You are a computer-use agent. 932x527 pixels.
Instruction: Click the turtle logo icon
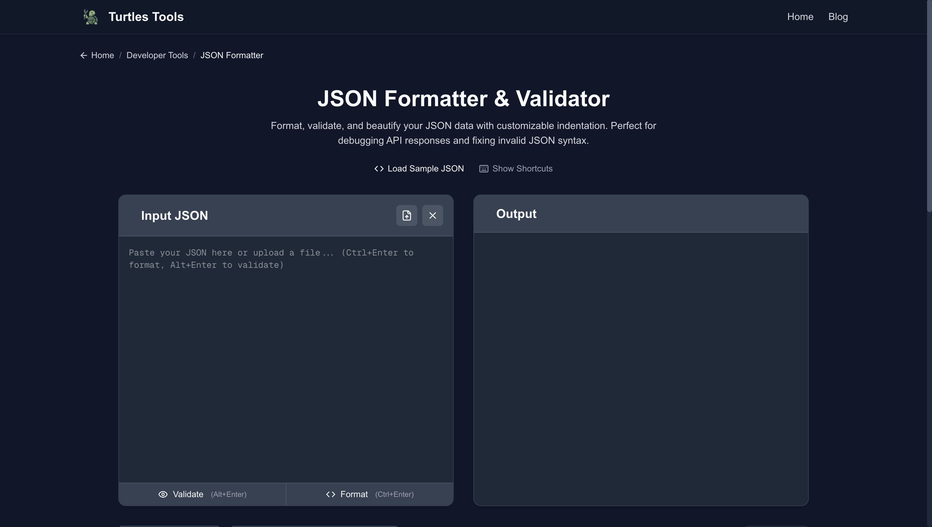pyautogui.click(x=91, y=17)
